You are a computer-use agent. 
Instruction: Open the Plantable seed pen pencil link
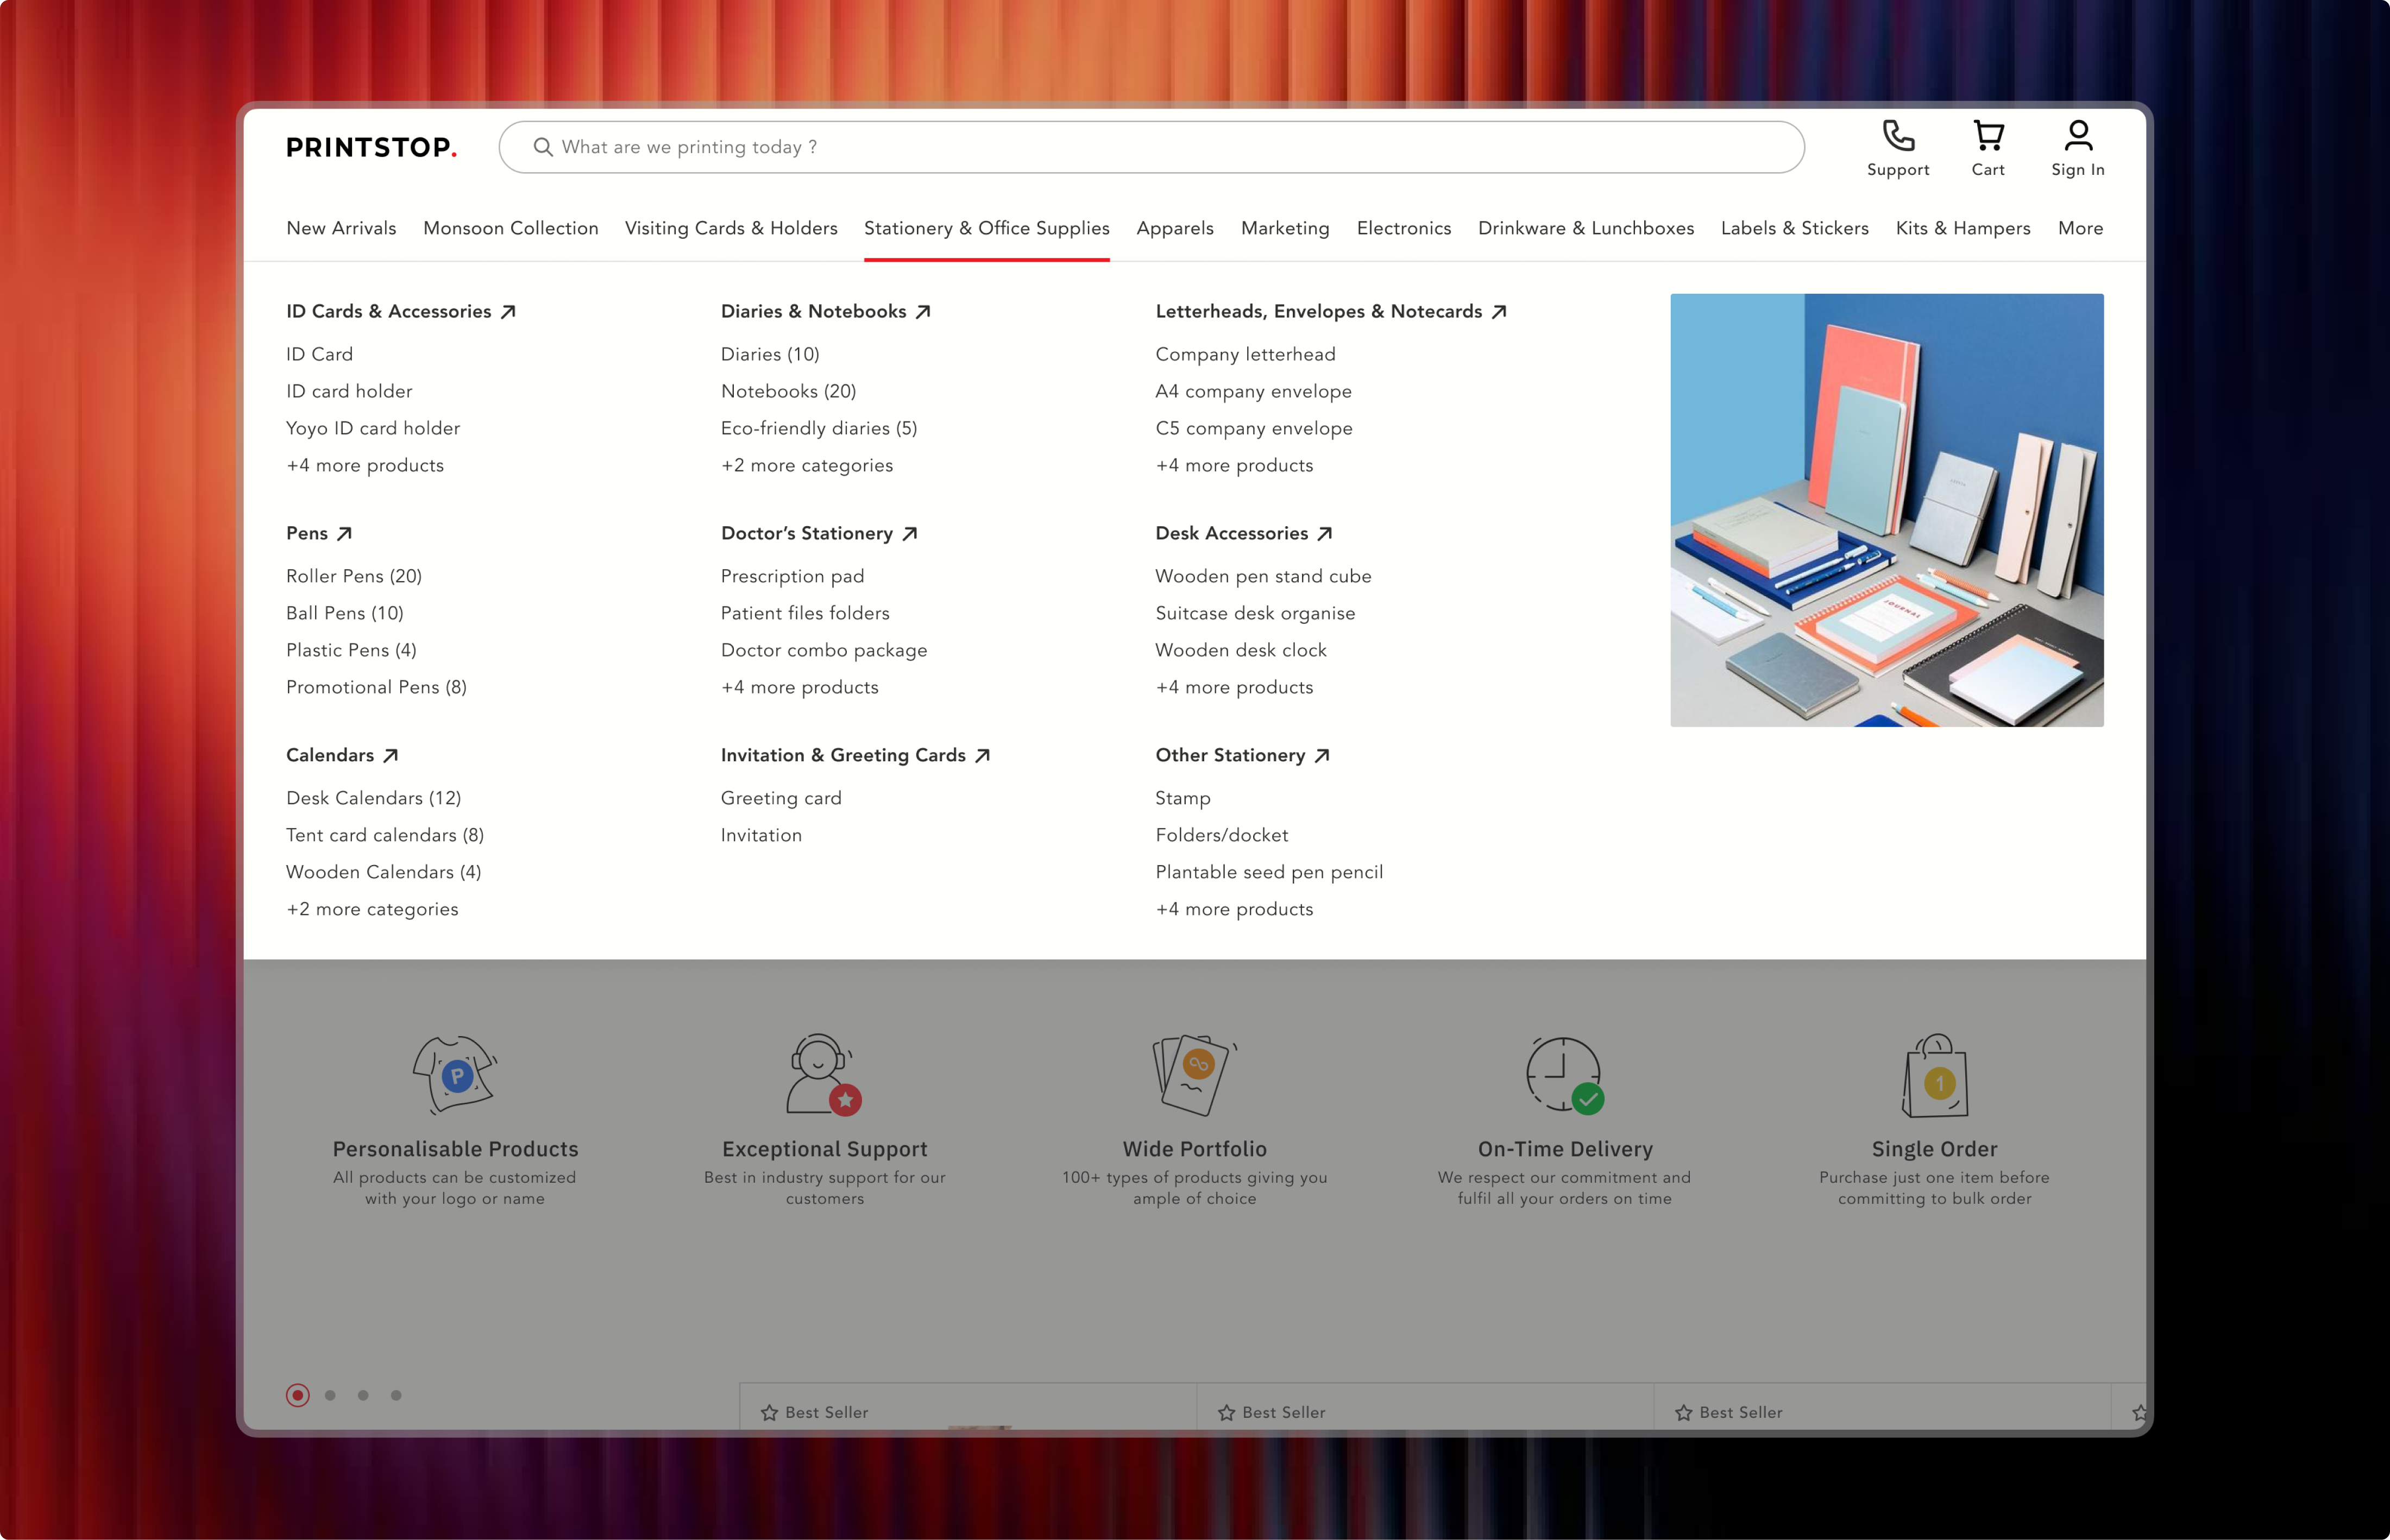pos(1270,873)
